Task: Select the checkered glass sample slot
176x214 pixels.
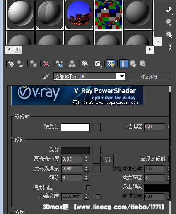Action: click(108, 15)
